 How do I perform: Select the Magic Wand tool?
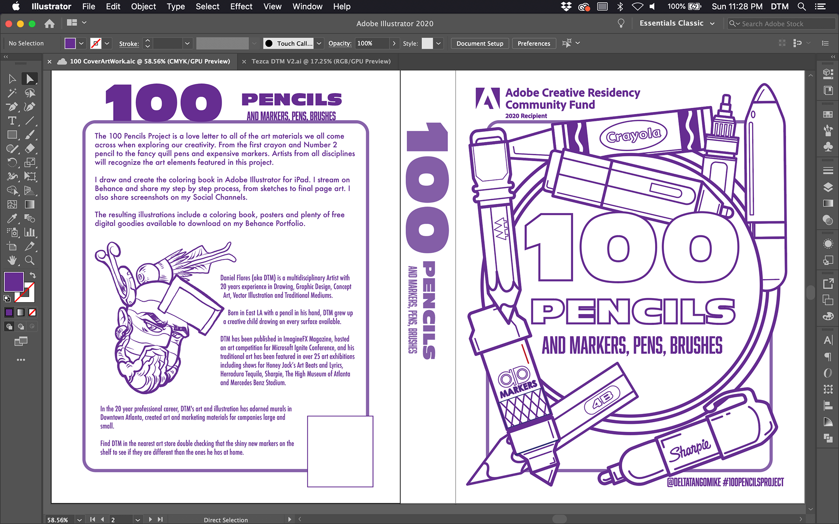(12, 93)
